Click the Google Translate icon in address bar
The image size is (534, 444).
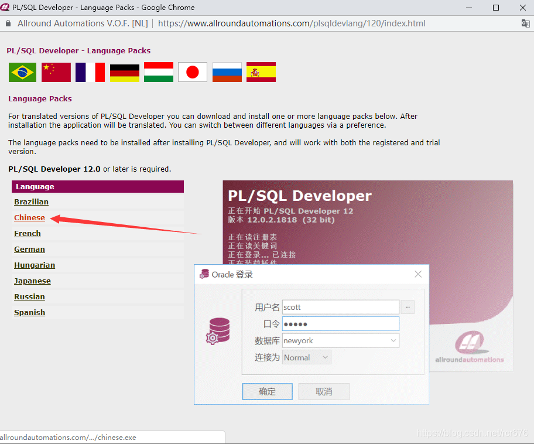pos(525,23)
